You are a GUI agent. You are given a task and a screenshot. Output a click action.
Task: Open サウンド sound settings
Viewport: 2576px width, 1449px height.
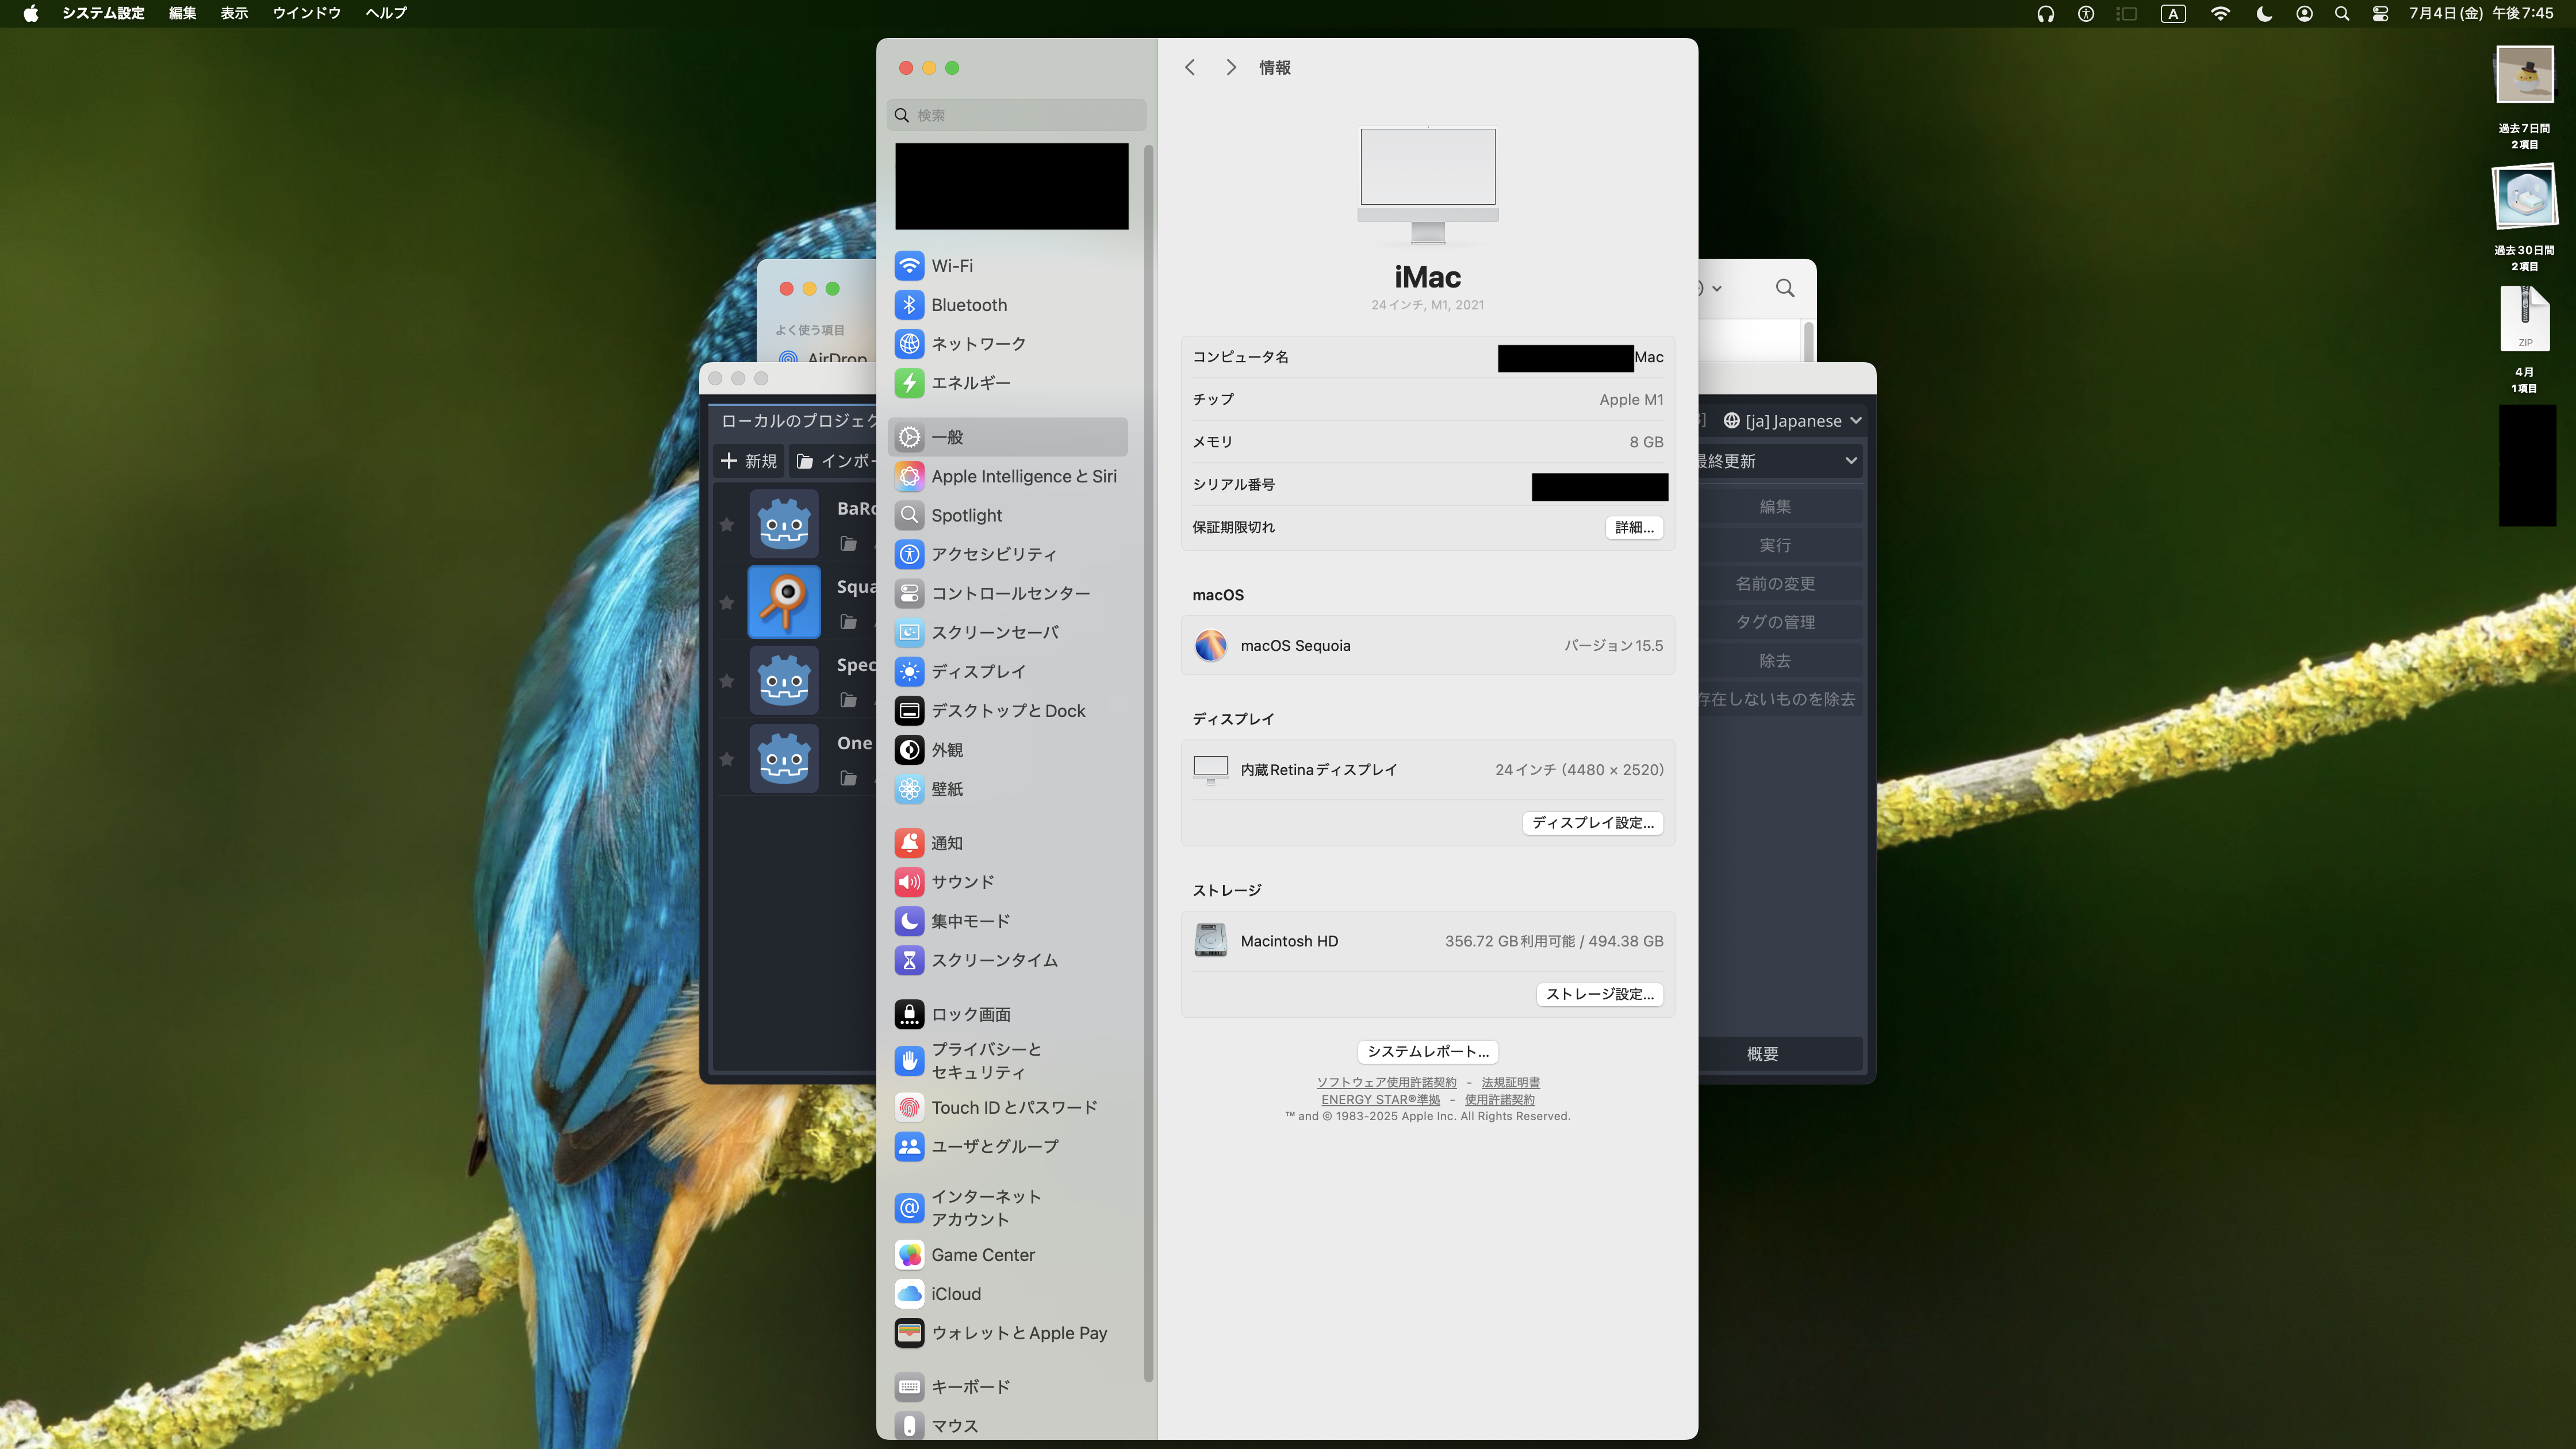[1008, 882]
